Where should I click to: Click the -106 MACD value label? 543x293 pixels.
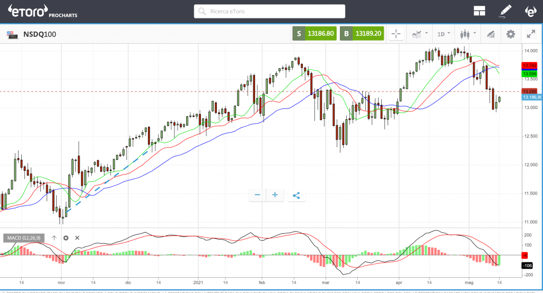tap(527, 265)
